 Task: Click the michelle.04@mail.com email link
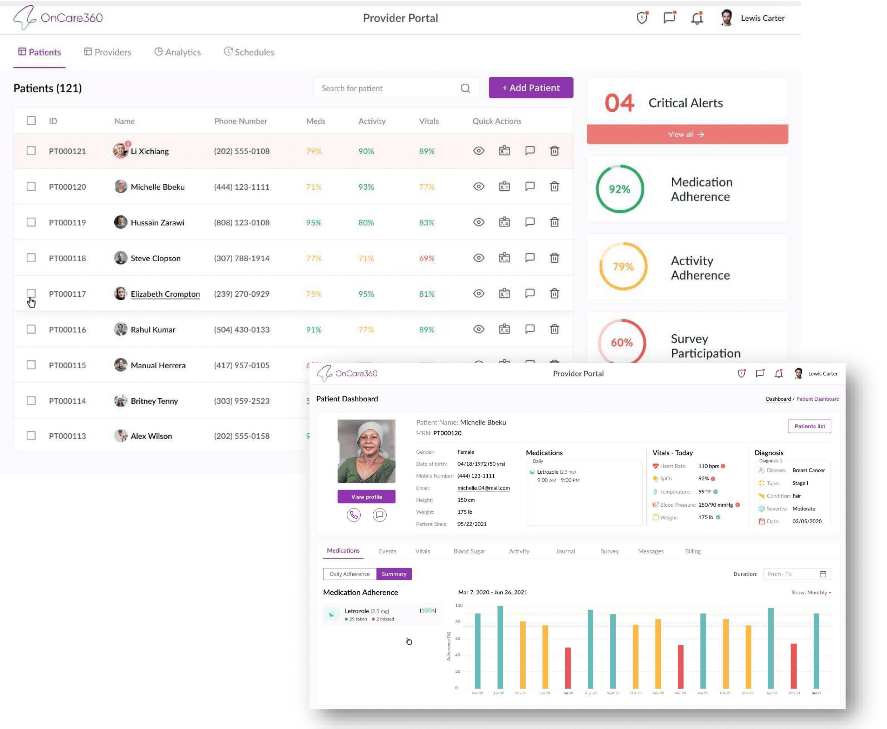coord(483,488)
